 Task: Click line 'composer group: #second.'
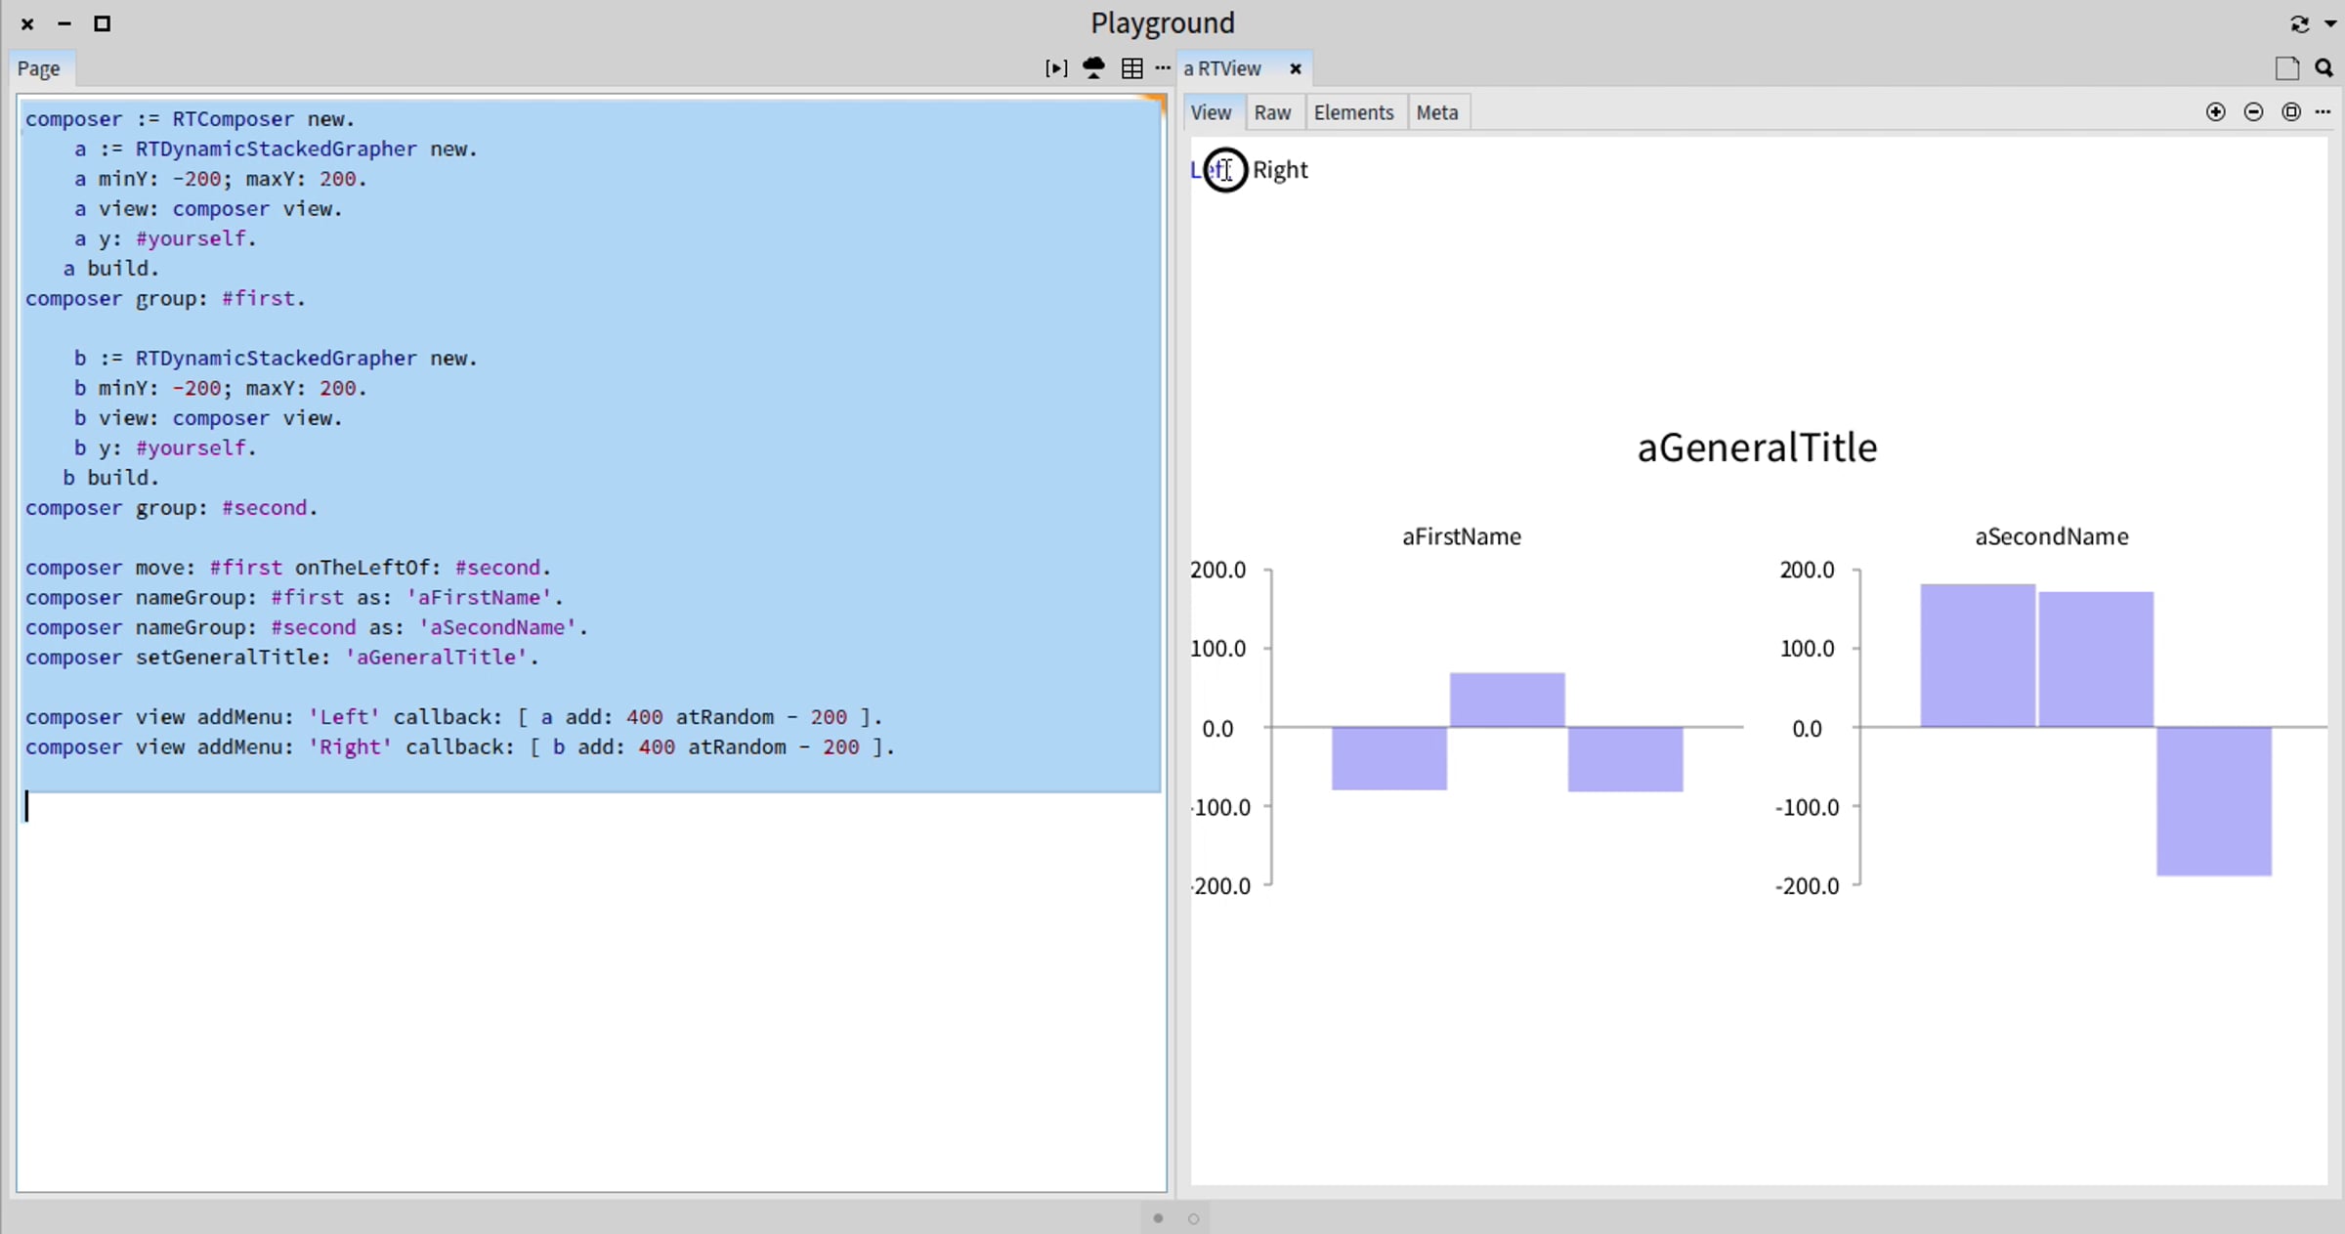click(171, 508)
